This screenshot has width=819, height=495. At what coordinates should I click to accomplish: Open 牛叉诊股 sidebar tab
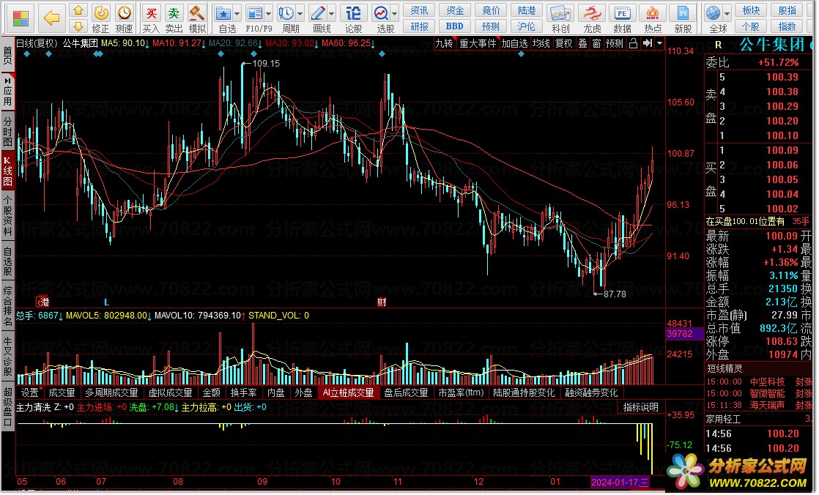click(x=8, y=357)
